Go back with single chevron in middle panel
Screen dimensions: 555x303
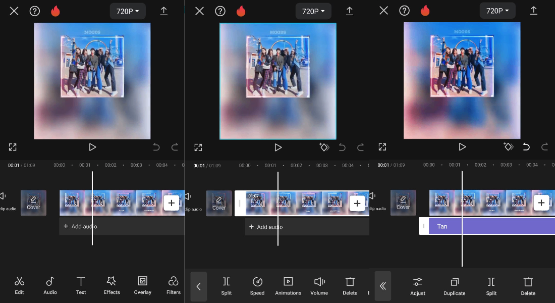coord(199,286)
